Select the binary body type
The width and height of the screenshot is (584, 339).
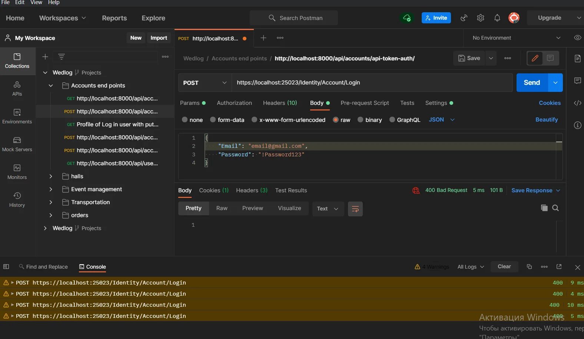(360, 120)
